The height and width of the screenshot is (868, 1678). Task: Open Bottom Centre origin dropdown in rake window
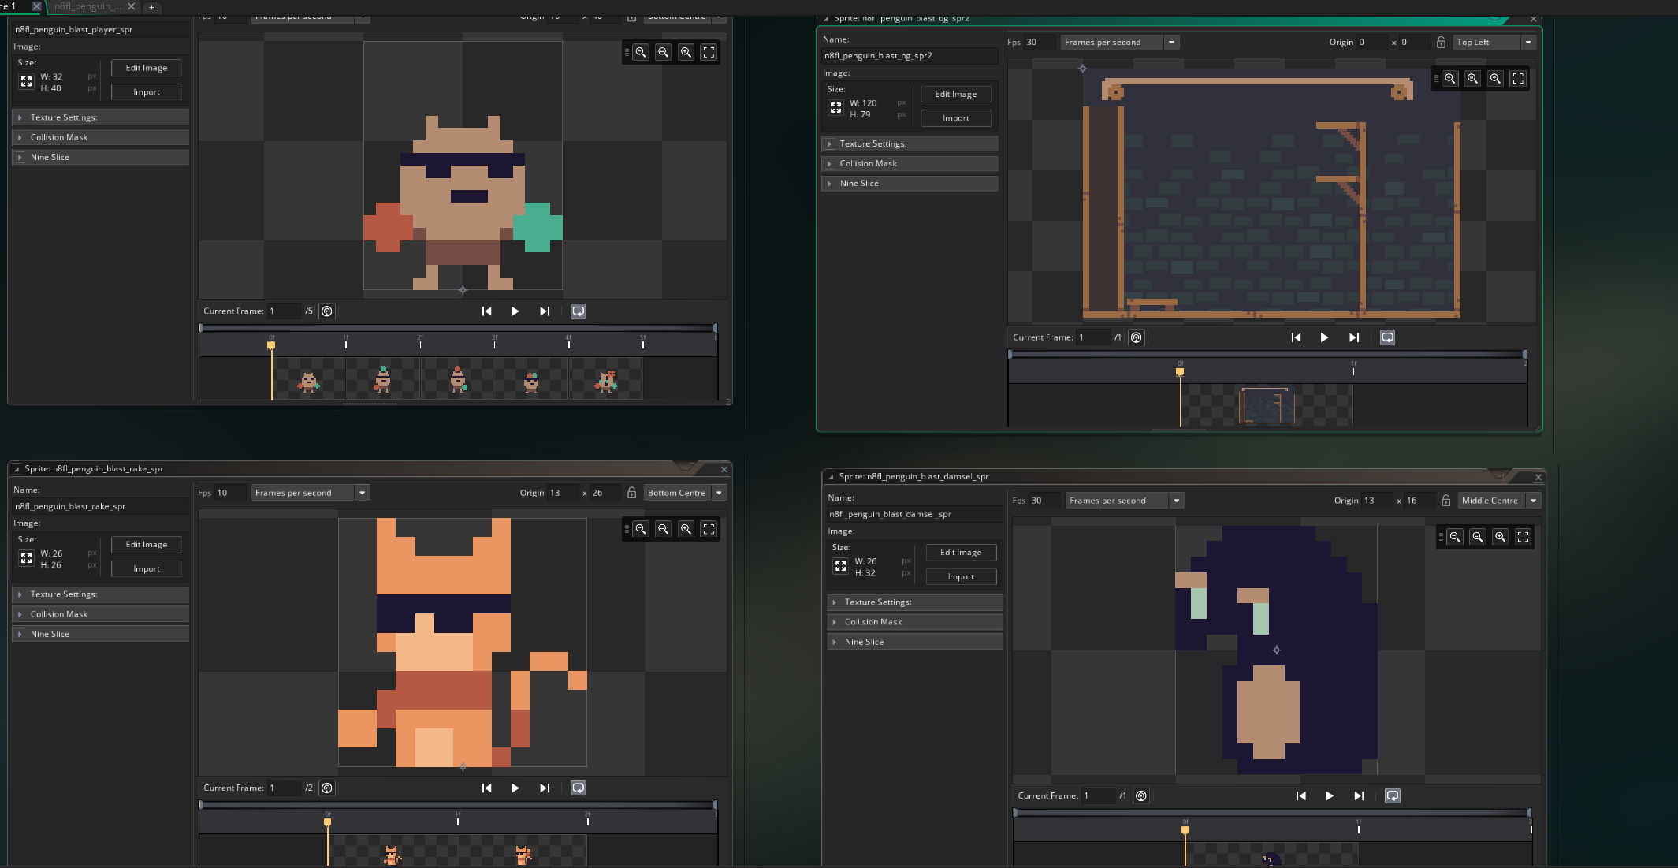pos(685,493)
